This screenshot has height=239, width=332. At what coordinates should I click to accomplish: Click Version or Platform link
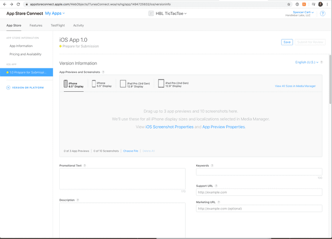pyautogui.click(x=28, y=88)
